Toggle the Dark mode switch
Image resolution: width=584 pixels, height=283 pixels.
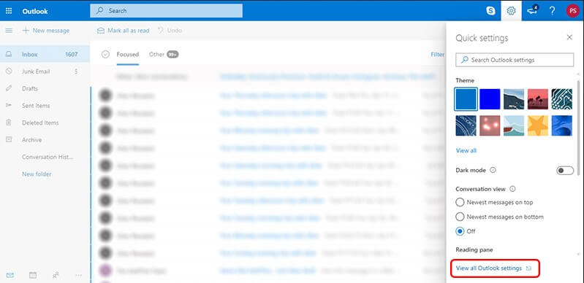(565, 171)
